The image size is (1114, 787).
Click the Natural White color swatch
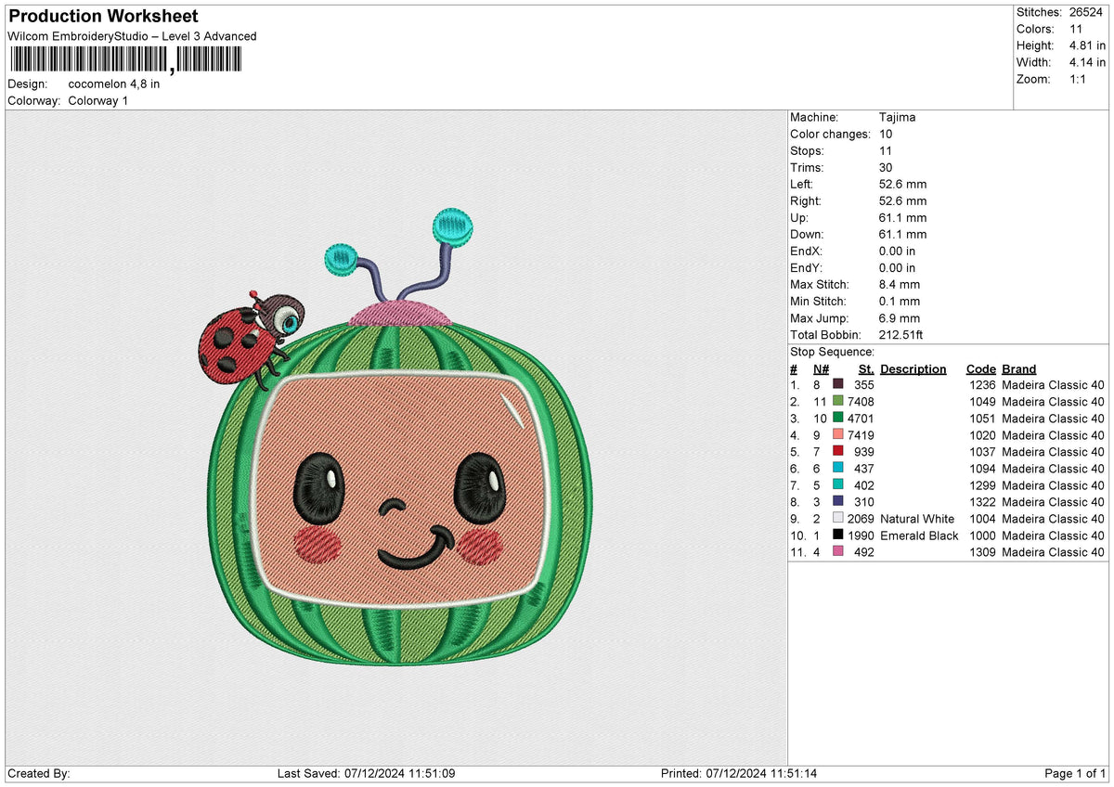tap(838, 518)
